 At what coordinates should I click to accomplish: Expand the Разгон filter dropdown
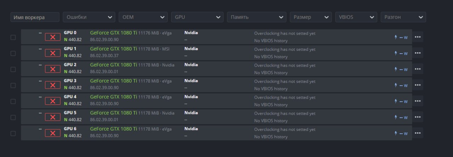click(x=403, y=17)
